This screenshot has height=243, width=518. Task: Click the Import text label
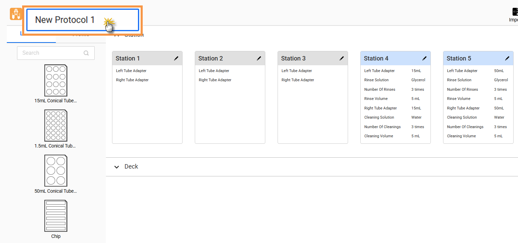(513, 20)
